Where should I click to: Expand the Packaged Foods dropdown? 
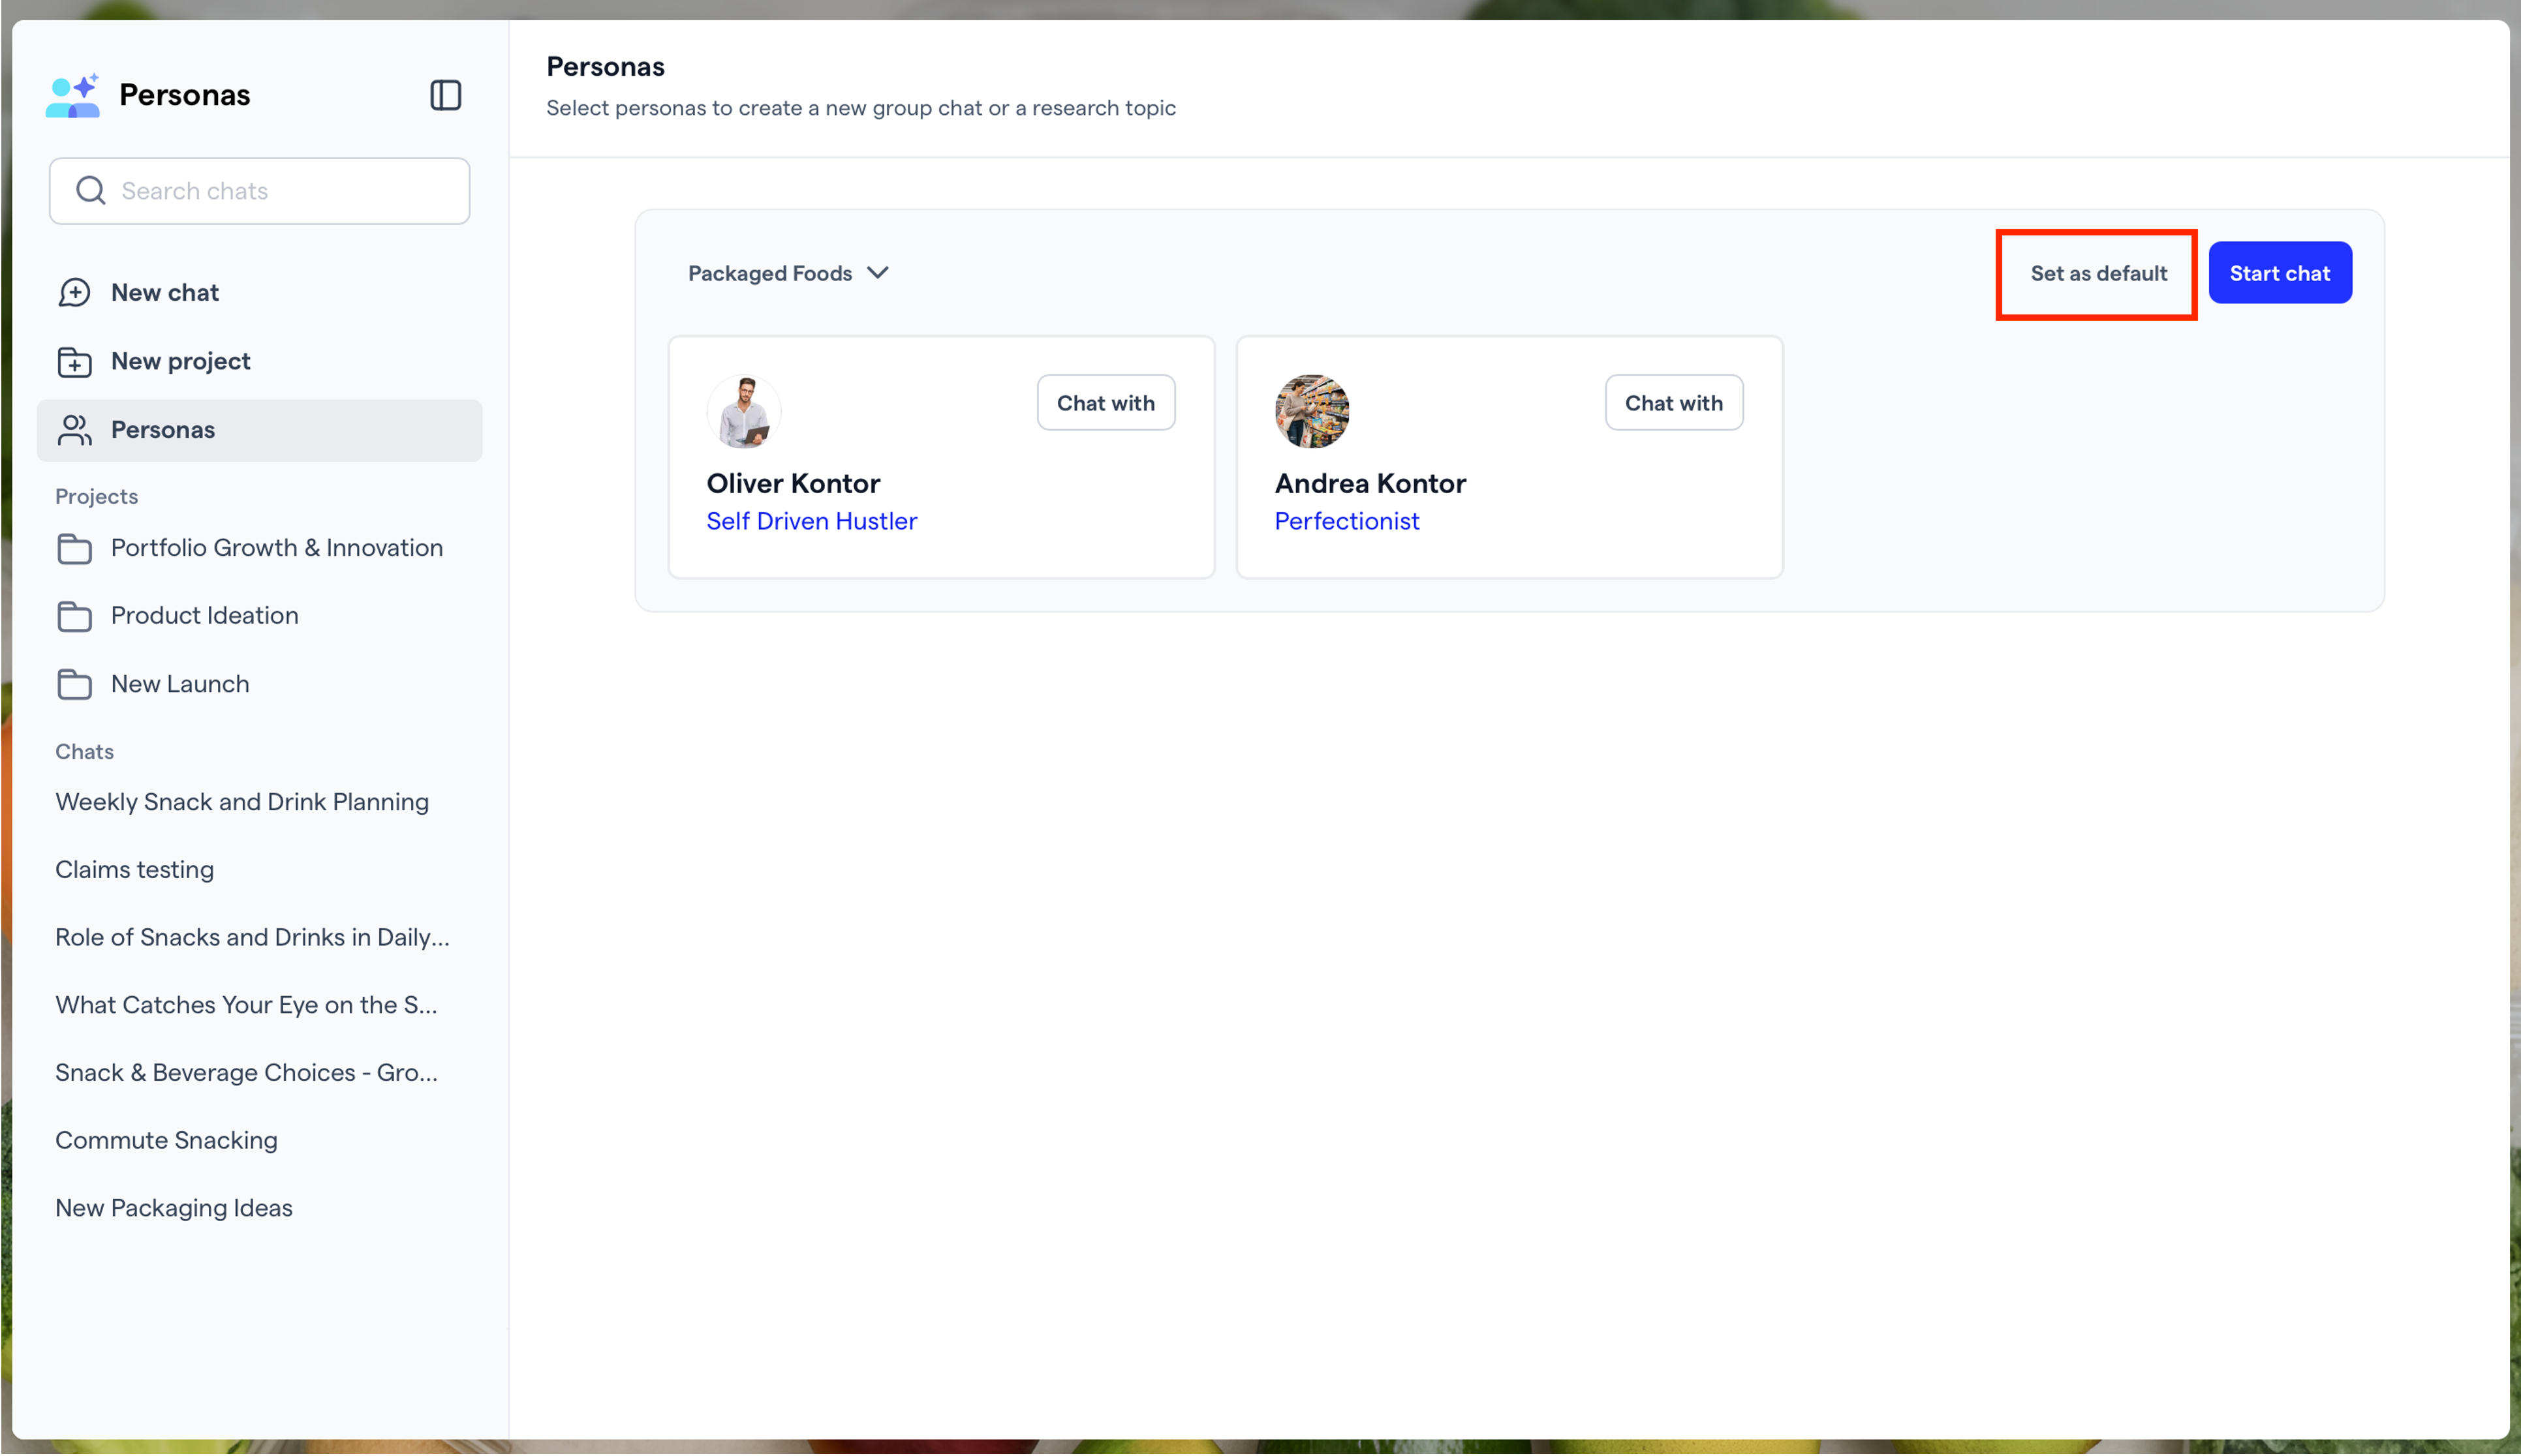click(x=788, y=273)
